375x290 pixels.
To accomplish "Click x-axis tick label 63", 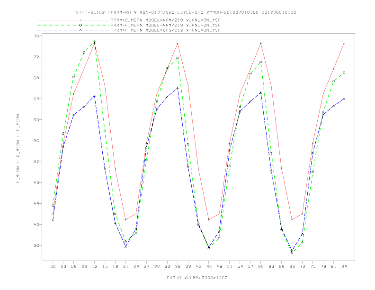I will 271,266.
